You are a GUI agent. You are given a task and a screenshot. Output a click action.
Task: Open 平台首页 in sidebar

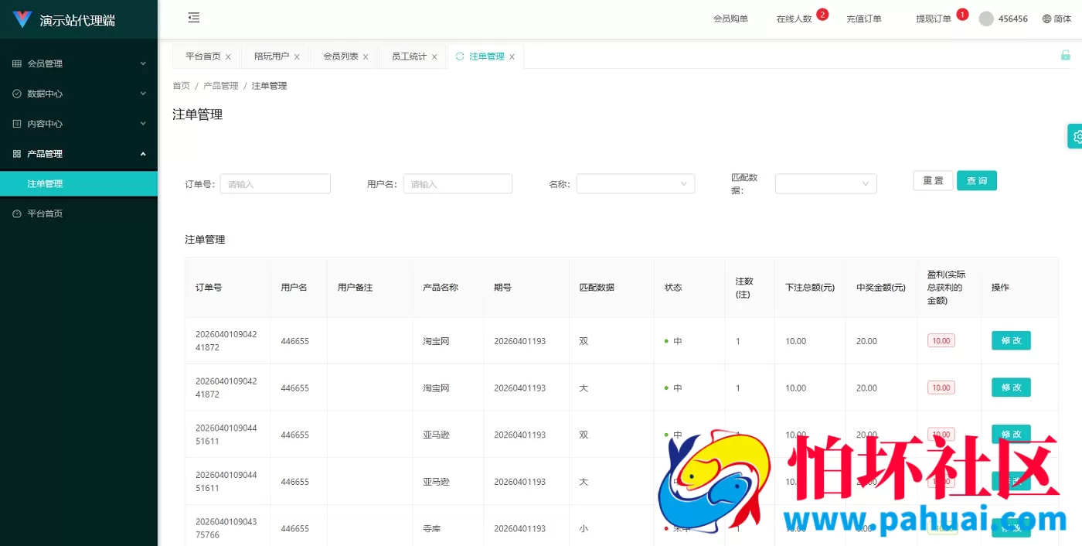pyautogui.click(x=79, y=213)
